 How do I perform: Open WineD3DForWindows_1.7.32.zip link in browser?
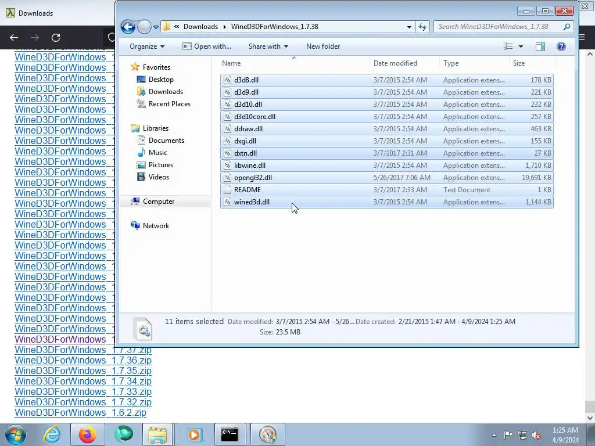[83, 402]
